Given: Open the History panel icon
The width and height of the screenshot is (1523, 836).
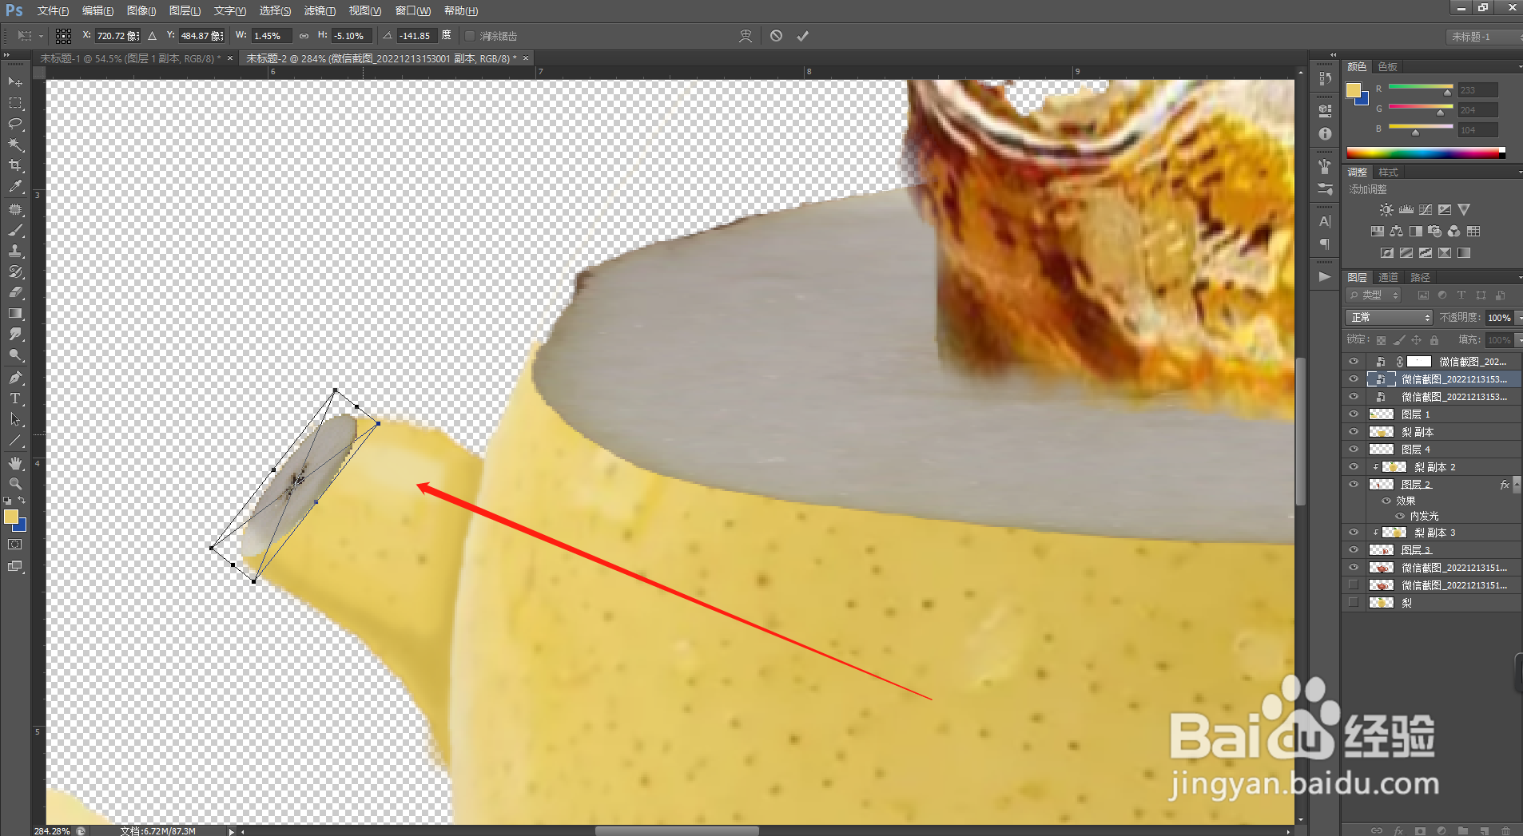Looking at the screenshot, I should (1325, 78).
